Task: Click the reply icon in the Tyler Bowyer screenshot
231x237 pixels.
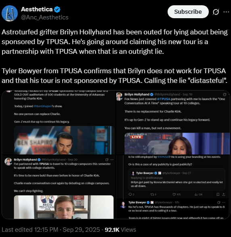Action: pos(130,195)
